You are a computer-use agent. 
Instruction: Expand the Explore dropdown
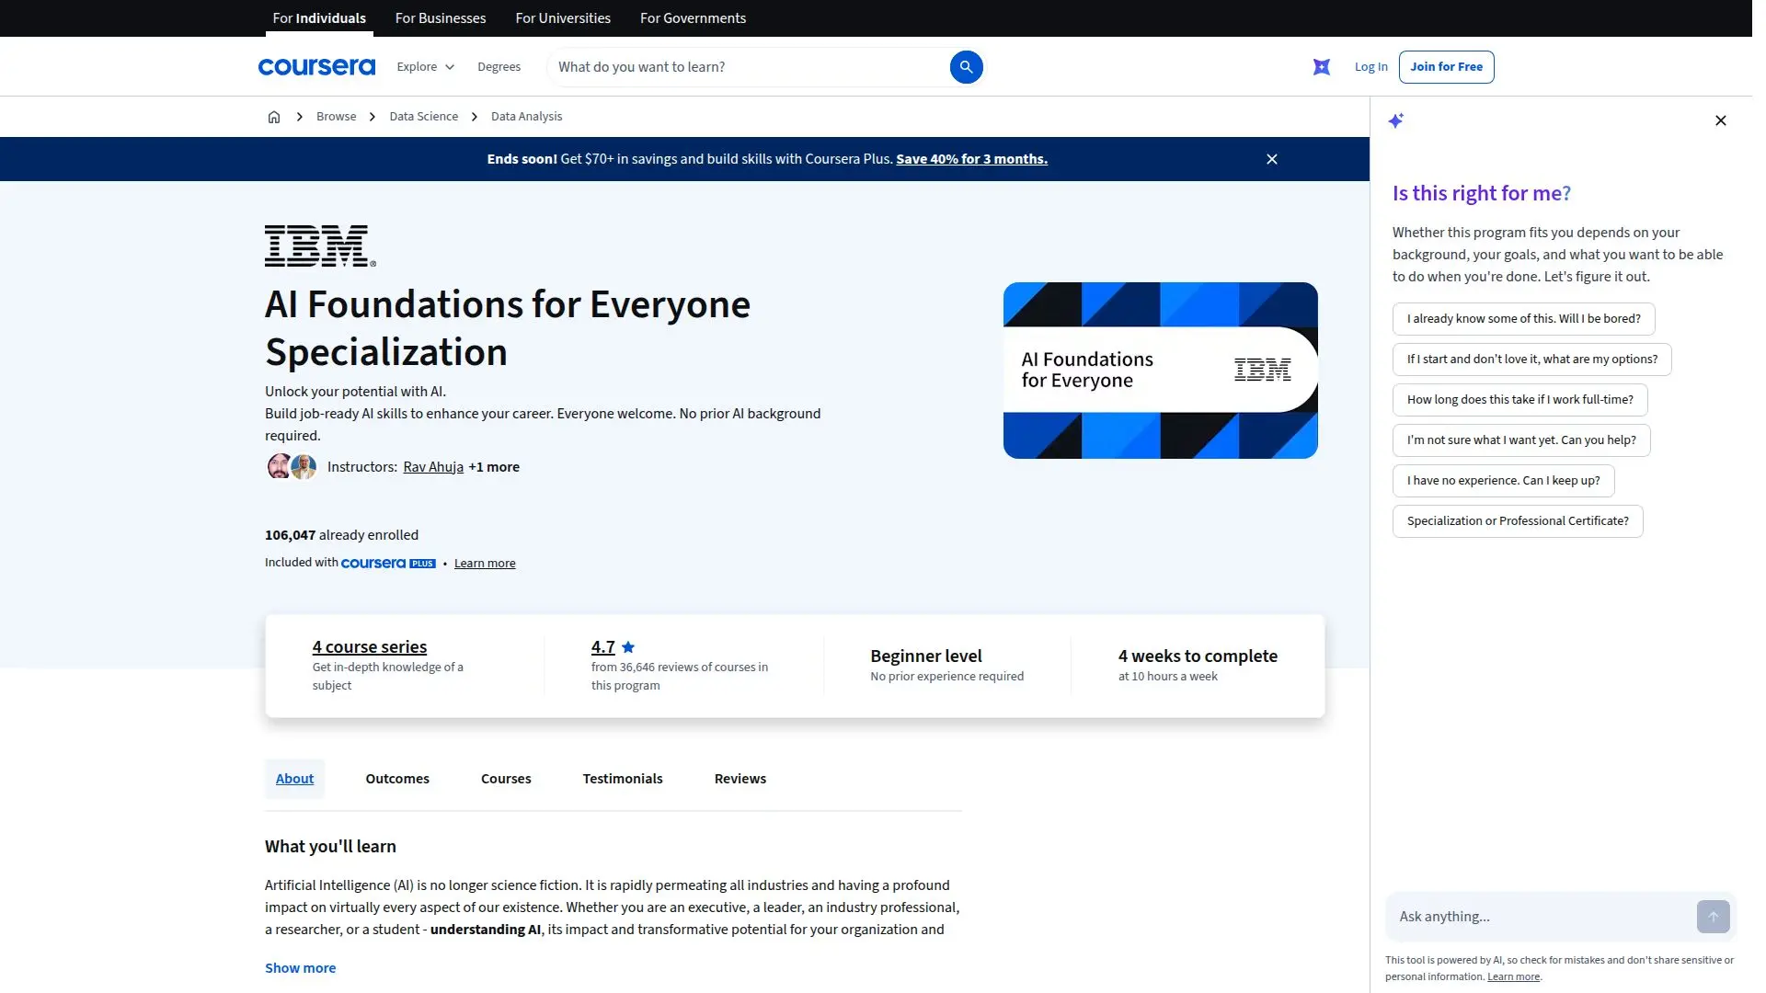pyautogui.click(x=426, y=67)
